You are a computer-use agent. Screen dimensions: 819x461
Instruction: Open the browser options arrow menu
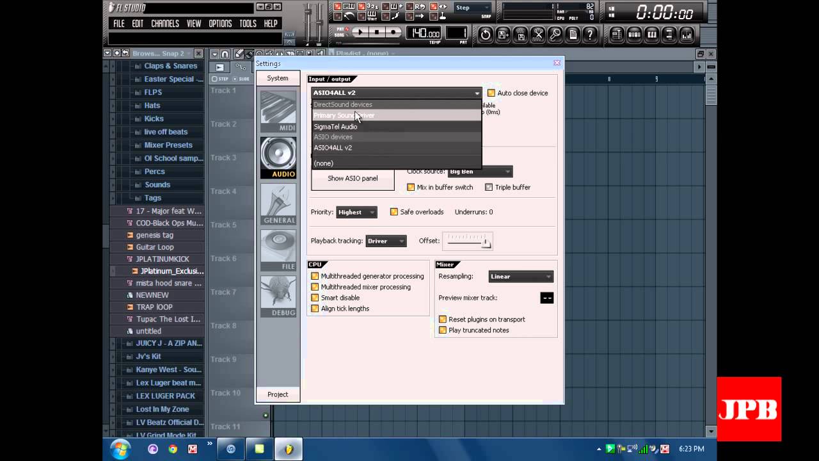(x=107, y=53)
